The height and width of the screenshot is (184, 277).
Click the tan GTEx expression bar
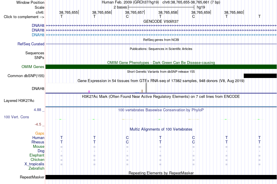[x=142, y=91]
